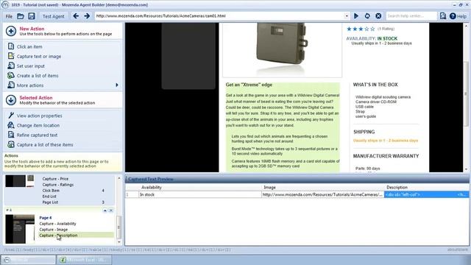The image size is (471, 265).
Task: Open the File menu
Action: 9,16
